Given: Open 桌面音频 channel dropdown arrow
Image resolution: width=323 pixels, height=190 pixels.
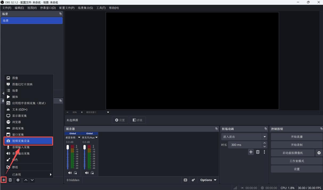Looking at the screenshot, I should click(79, 138).
